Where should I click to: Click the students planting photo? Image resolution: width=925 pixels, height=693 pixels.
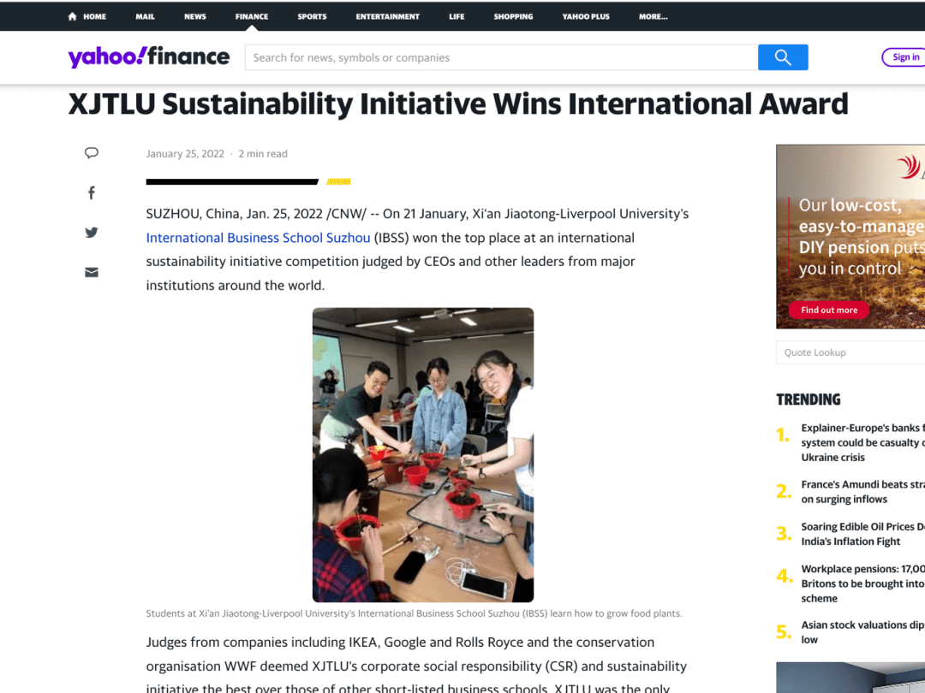423,454
